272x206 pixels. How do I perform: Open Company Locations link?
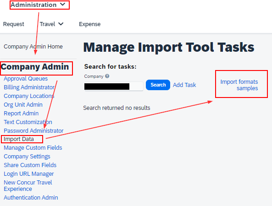(x=29, y=96)
